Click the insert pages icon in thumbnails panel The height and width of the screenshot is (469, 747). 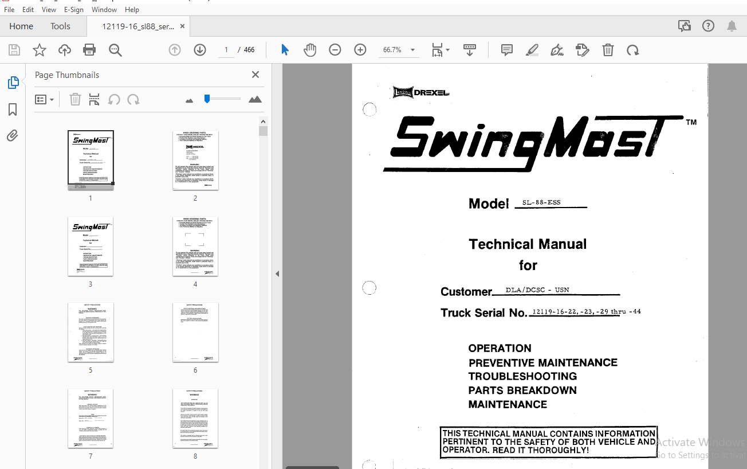click(x=95, y=100)
